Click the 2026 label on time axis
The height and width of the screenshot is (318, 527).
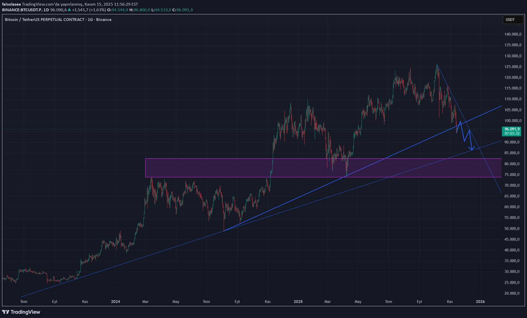(x=480, y=302)
